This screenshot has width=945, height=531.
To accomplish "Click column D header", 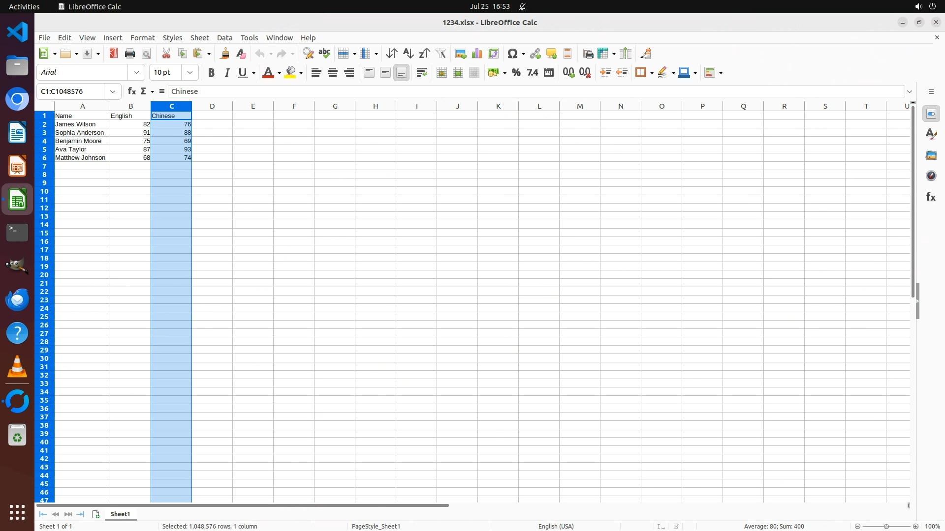I will [x=212, y=106].
